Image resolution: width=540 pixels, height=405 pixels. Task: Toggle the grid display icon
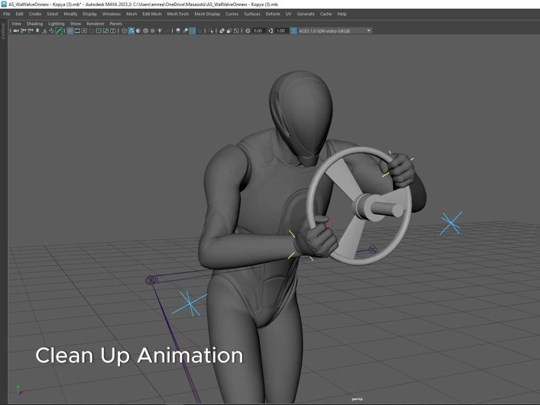click(70, 31)
